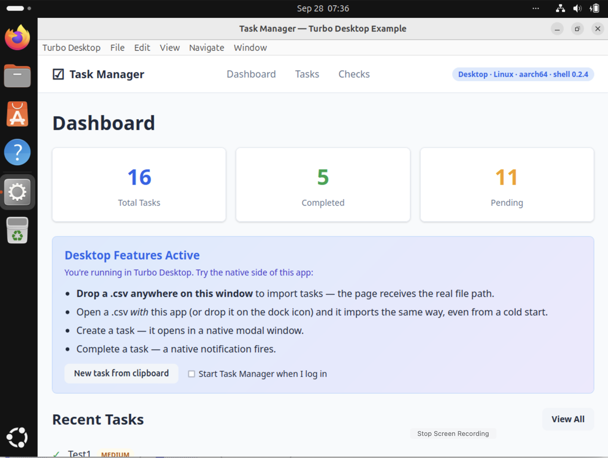
Task: Open the Navigate menu
Action: pos(207,48)
